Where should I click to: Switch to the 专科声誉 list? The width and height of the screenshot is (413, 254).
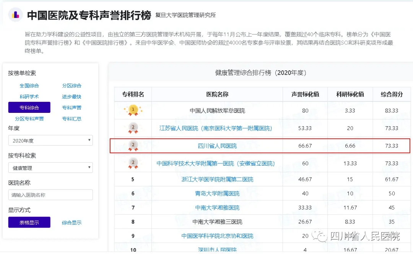click(72, 107)
